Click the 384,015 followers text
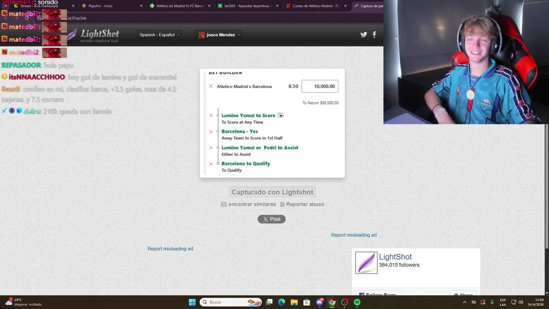The height and width of the screenshot is (309, 549). (399, 265)
